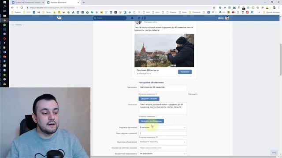The image size is (282, 158).
Task: Open the YouTube bookmark
Action: (233, 12)
